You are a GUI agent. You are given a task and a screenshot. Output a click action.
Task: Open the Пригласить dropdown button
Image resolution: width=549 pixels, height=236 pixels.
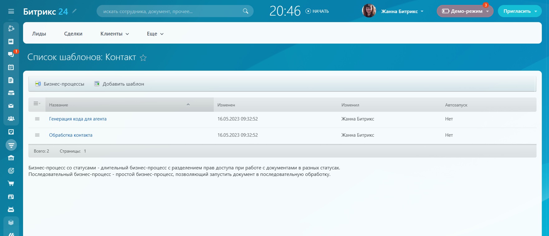pos(520,11)
